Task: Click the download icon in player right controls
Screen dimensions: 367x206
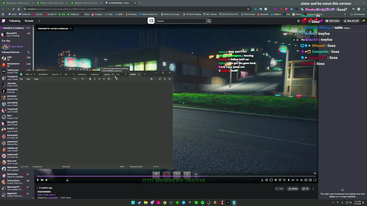Action: (262, 180)
